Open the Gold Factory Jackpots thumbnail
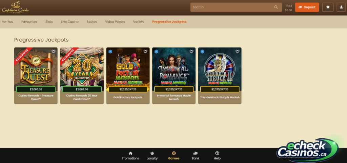This screenshot has height=163, width=347. (x=128, y=69)
